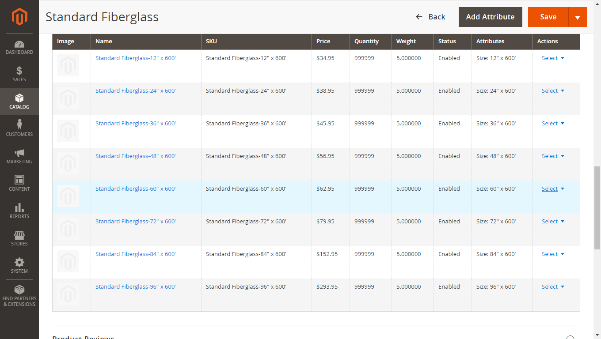Click the Add Attribute button

pos(490,17)
